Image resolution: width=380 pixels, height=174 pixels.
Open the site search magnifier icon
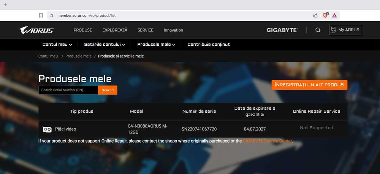pos(318,30)
